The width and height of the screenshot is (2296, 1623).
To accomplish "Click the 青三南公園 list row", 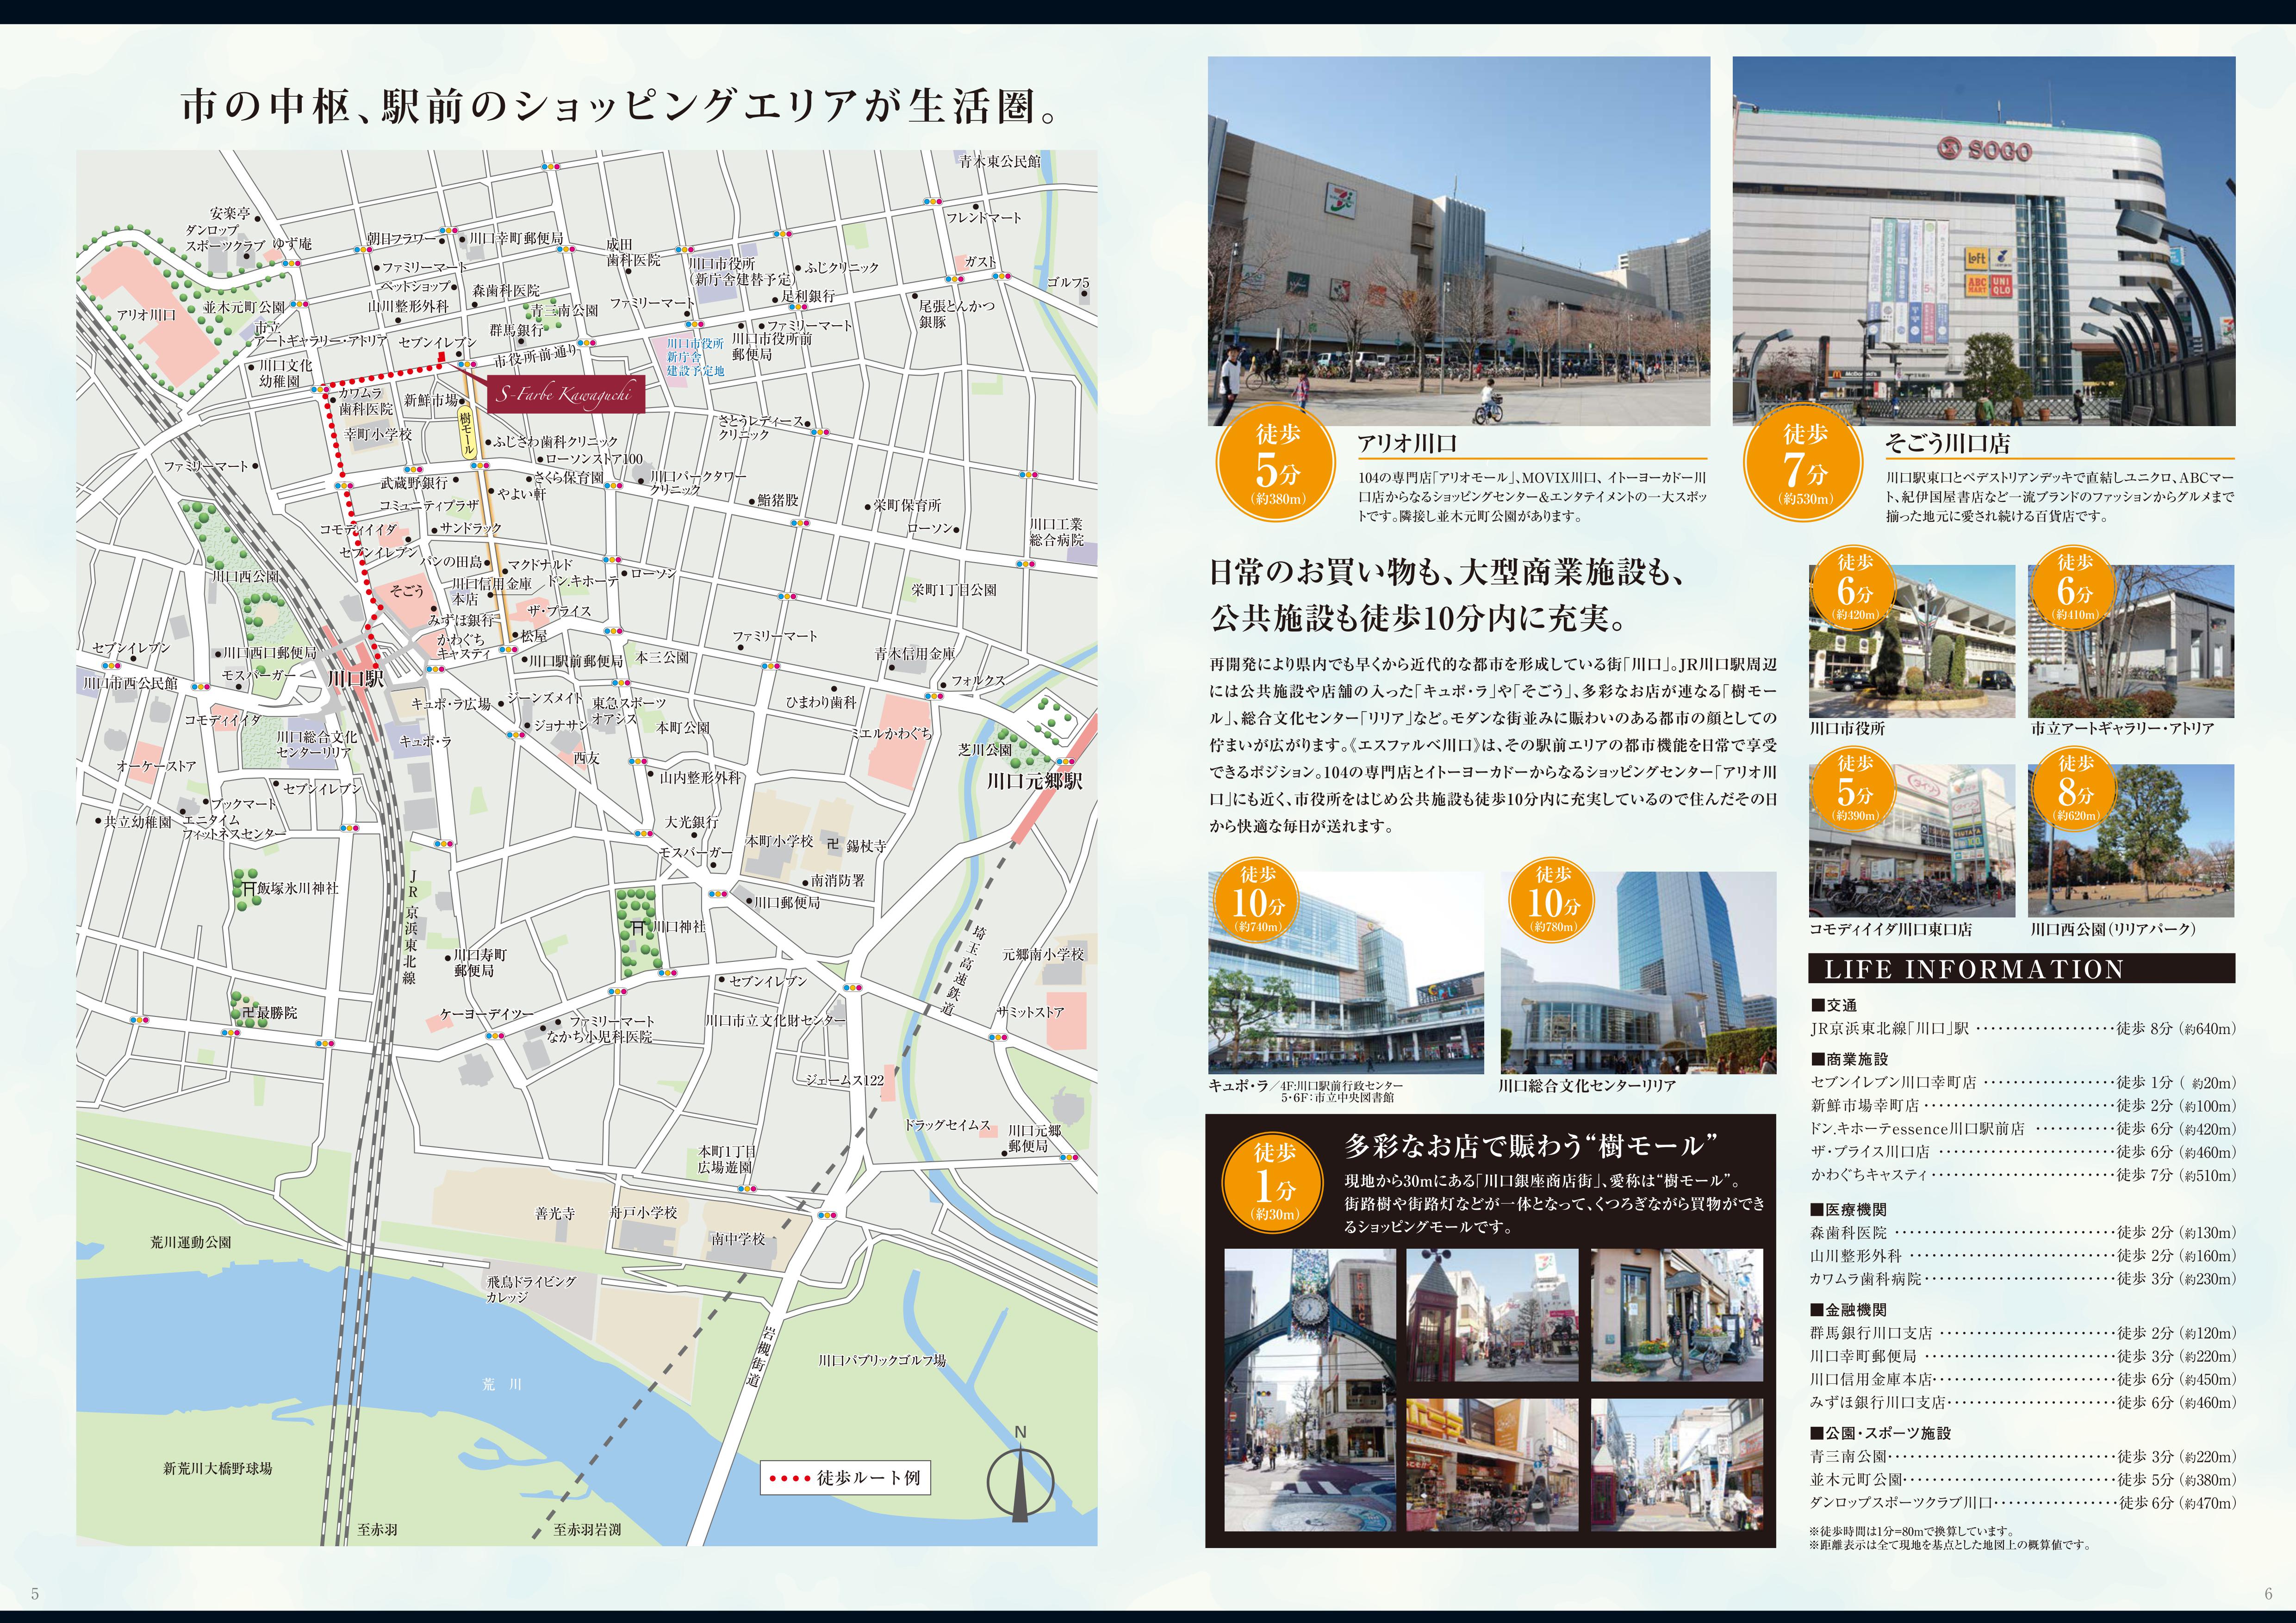I will [x=2022, y=1457].
